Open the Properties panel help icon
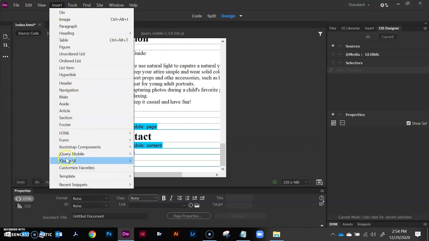Image resolution: width=429 pixels, height=241 pixels. [322, 198]
